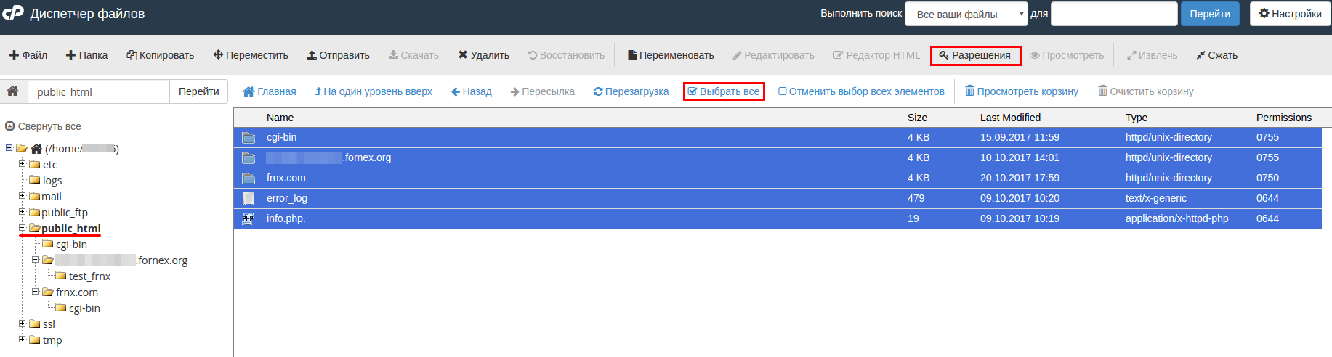Click Просмотреть view button

point(1067,55)
